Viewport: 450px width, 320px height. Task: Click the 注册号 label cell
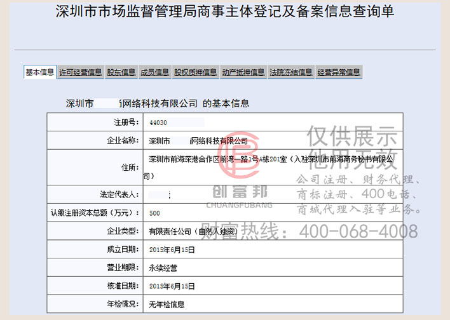click(95, 123)
